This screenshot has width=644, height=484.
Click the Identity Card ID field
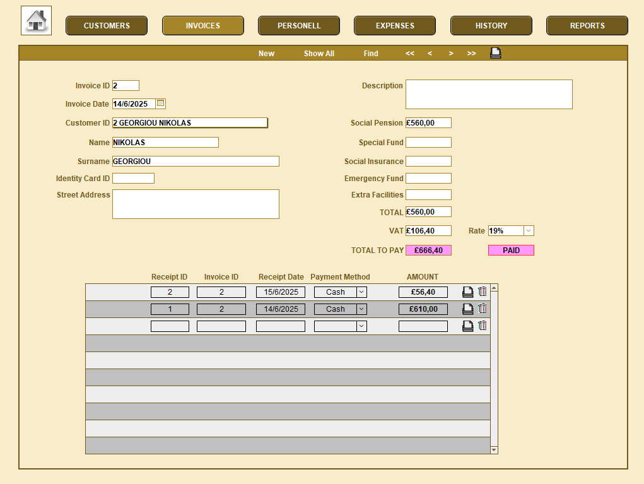pos(134,179)
